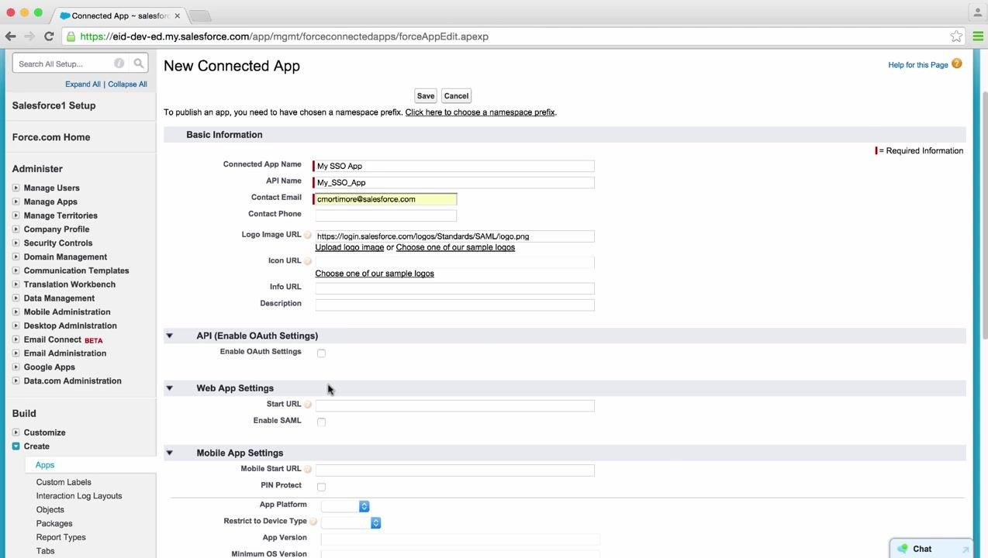
Task: Open the Chrome menu hamburger icon
Action: (978, 36)
